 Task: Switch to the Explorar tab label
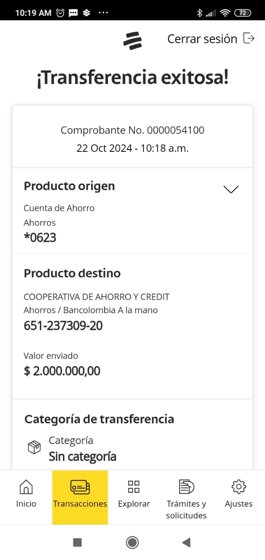(134, 504)
